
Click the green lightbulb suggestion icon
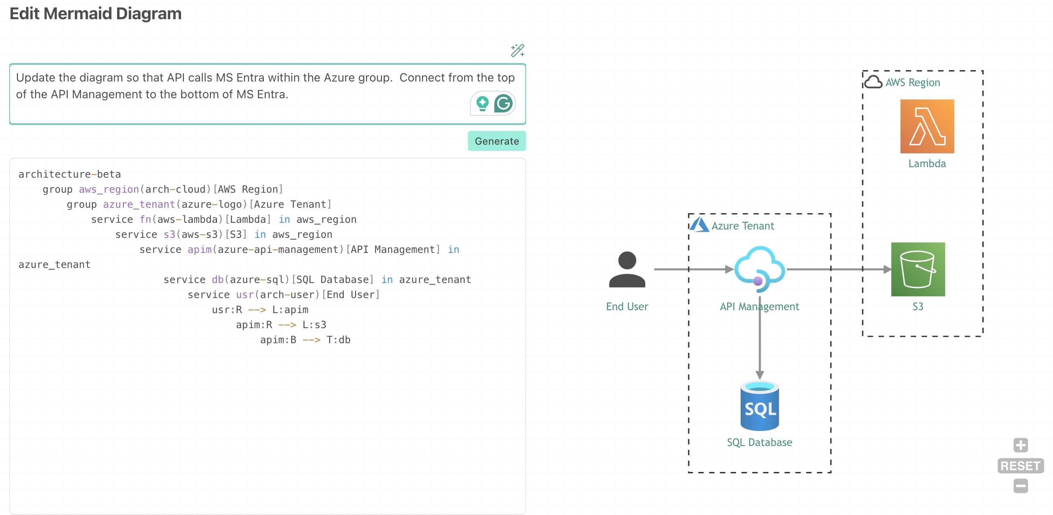click(x=482, y=103)
